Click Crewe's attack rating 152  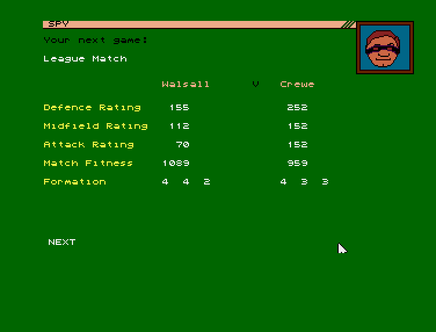pos(297,145)
